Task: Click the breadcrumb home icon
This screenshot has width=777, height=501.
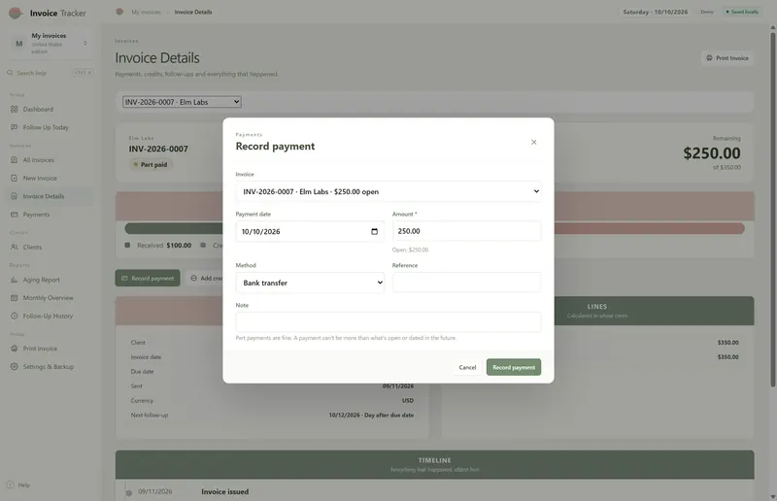Action: click(x=119, y=12)
